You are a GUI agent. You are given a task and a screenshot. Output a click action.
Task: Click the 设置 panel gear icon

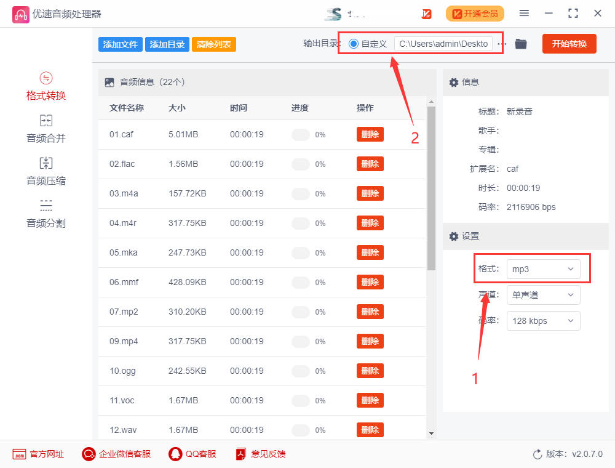453,236
